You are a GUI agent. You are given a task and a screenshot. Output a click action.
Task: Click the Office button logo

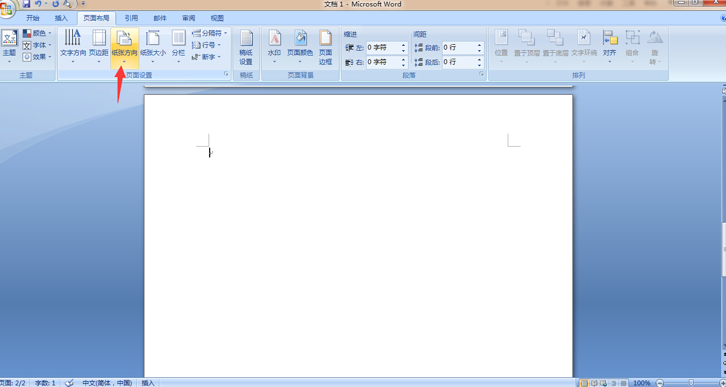[6, 8]
